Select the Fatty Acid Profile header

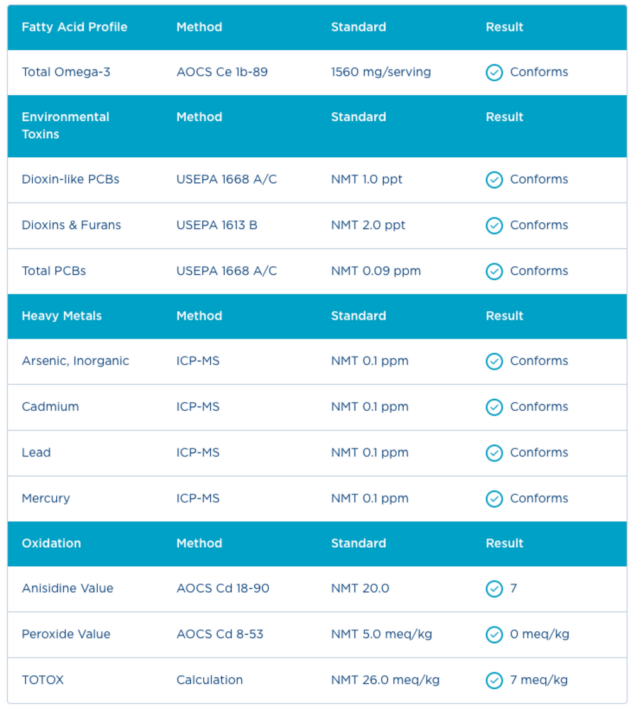click(74, 27)
